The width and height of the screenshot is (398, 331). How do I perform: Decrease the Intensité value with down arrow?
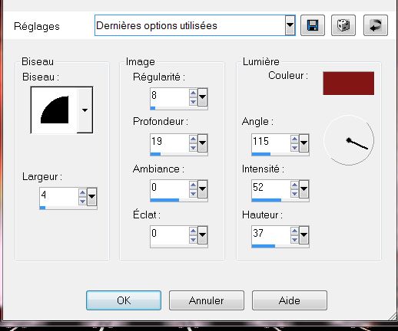(x=294, y=193)
